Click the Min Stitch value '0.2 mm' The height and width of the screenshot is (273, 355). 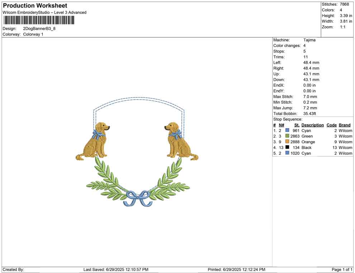tap(310, 102)
